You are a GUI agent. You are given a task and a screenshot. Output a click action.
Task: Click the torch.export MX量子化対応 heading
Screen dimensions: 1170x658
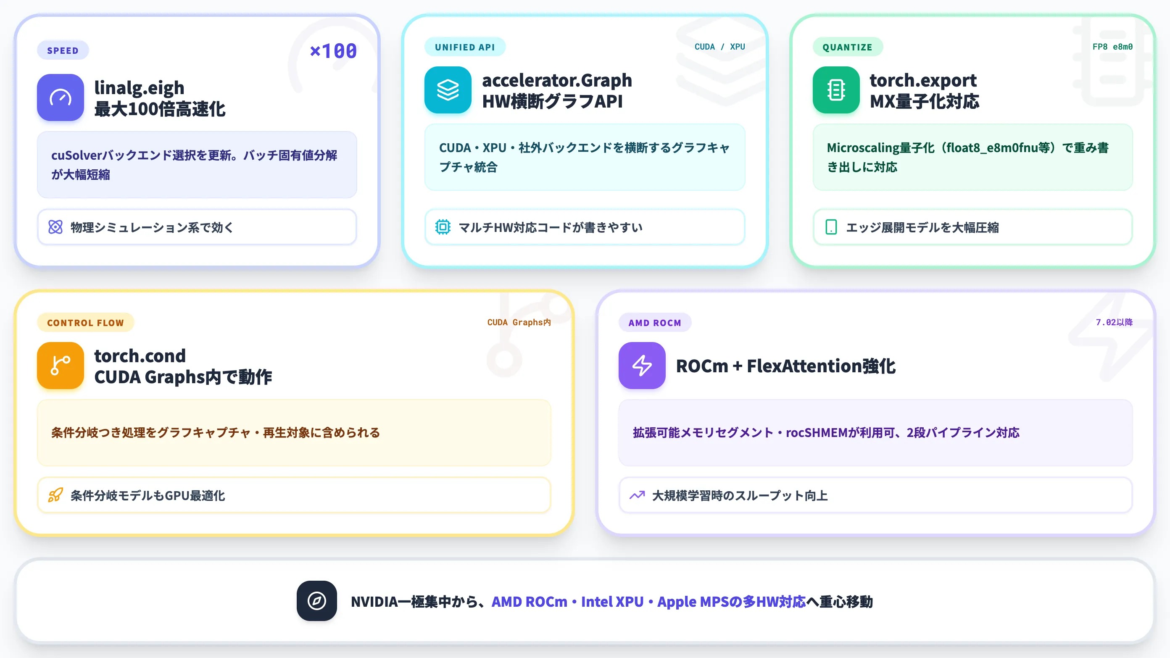(x=924, y=90)
